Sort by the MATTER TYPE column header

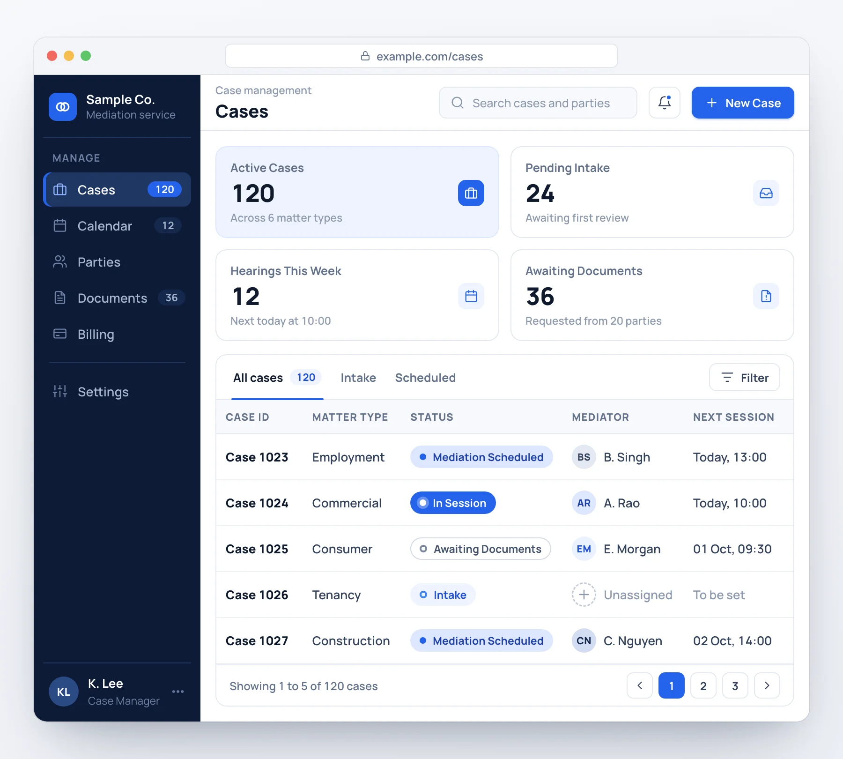(350, 417)
